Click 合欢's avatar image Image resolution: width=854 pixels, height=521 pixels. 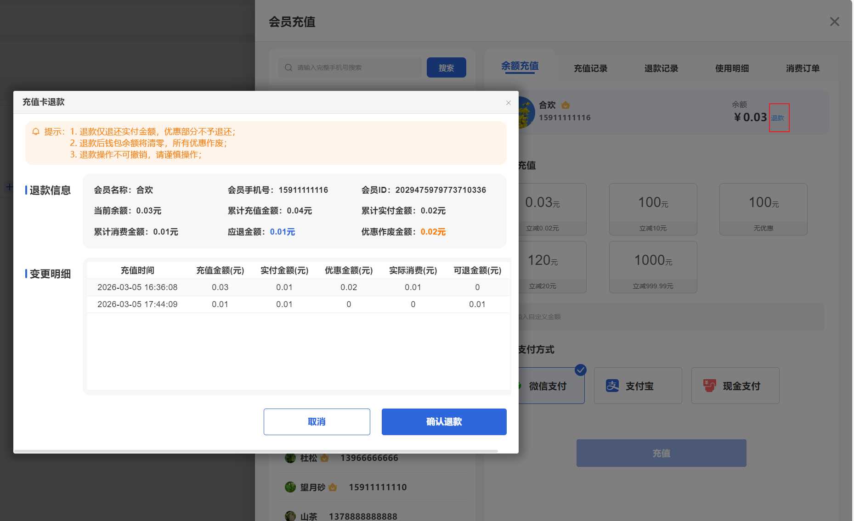(526, 112)
